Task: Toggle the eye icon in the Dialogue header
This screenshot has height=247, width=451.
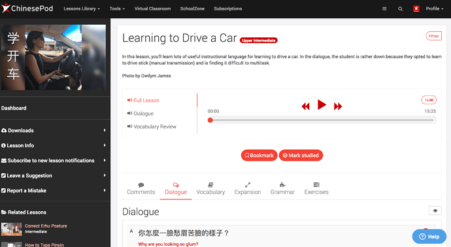Action: click(435, 211)
